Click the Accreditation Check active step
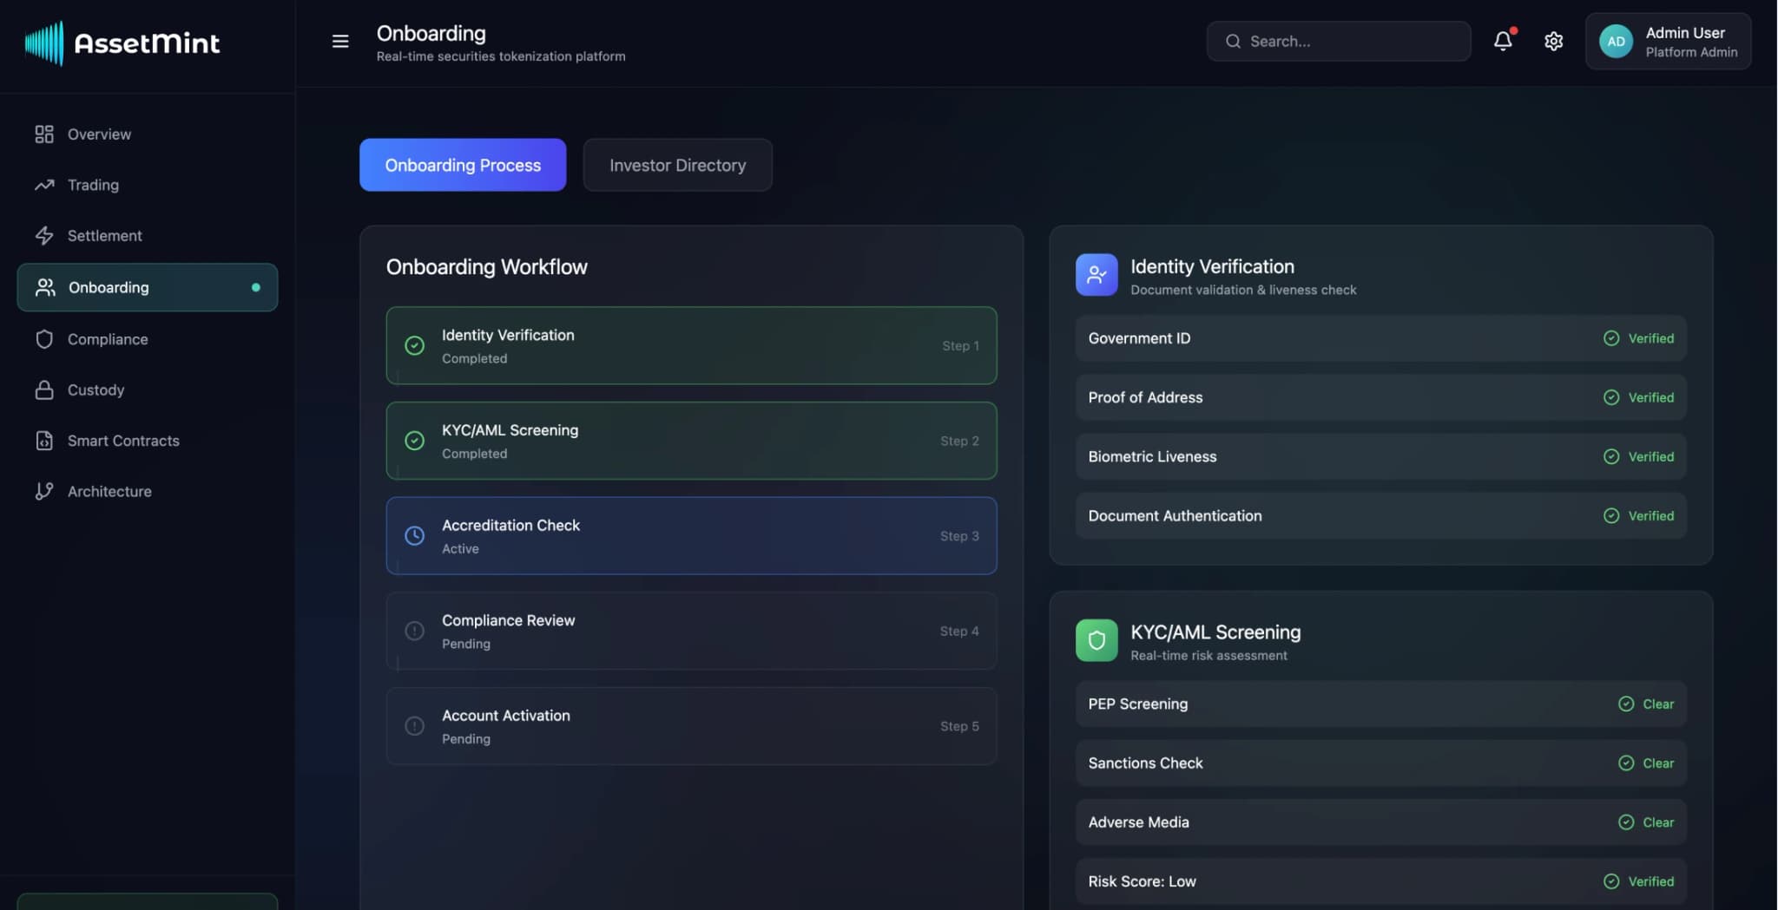1778x910 pixels. pos(691,535)
